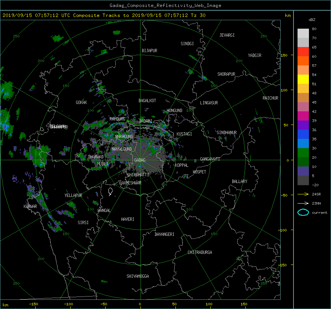Click the 23MN legend label
This screenshot has width=331, height=309.
point(316,204)
